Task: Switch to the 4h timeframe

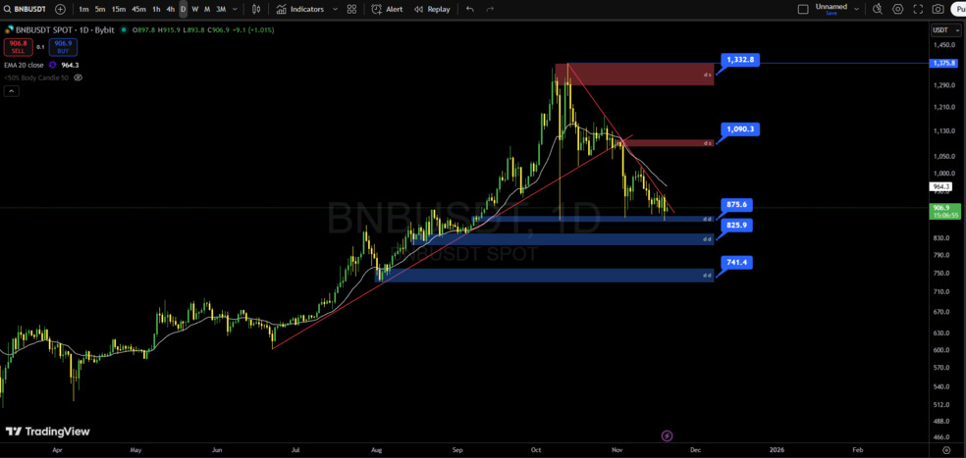Action: tap(170, 9)
